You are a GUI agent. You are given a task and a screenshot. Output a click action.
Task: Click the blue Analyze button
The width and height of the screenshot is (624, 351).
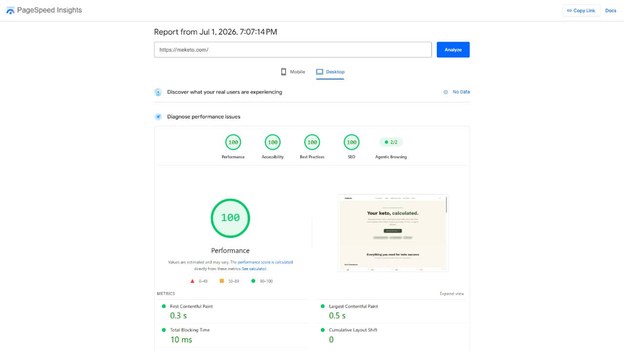pyautogui.click(x=453, y=50)
